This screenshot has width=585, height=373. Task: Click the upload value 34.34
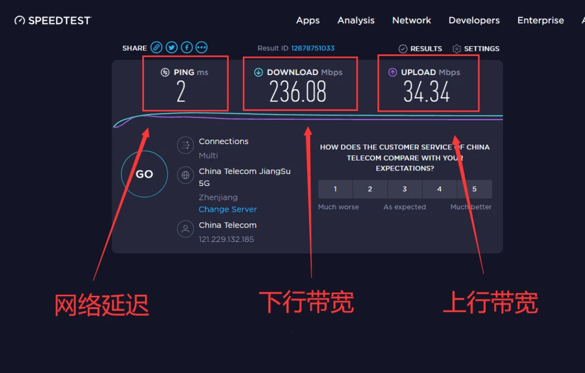[427, 92]
